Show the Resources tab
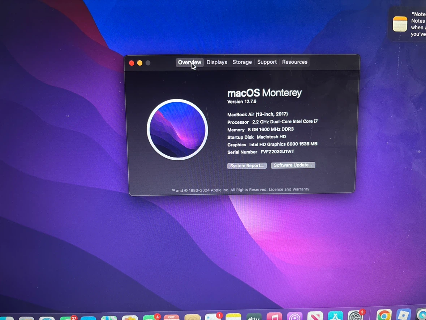Screen dimensions: 426x320 [x=294, y=62]
